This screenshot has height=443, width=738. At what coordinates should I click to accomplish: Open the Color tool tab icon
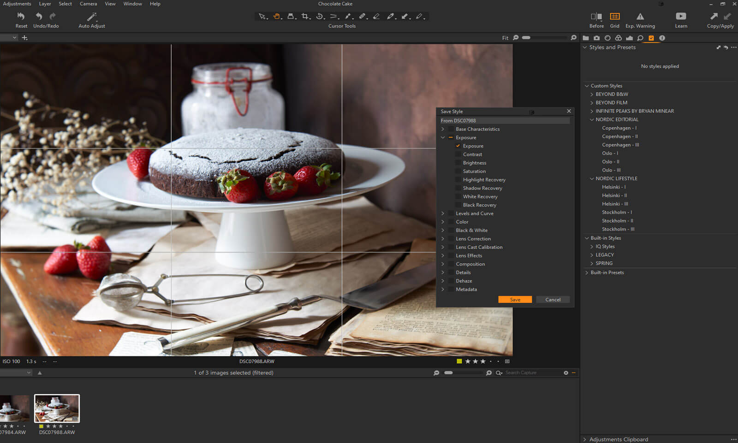(x=619, y=38)
